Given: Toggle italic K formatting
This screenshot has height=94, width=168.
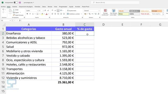Looking at the screenshot, I should (x=30, y=14).
